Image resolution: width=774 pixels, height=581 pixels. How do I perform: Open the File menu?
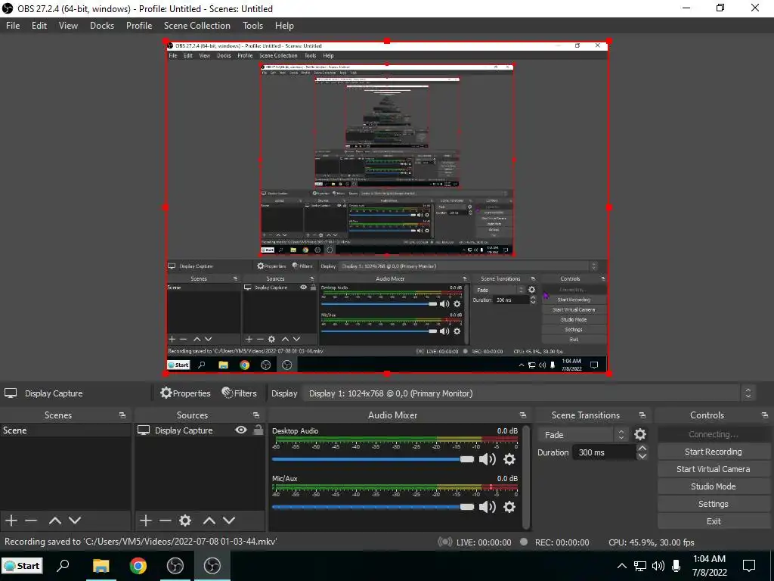13,26
